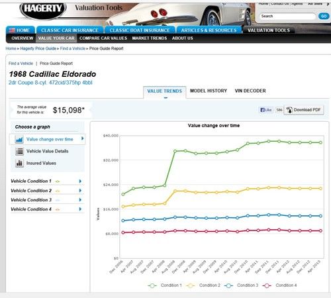Switch to the Value Trends tab

165,91
